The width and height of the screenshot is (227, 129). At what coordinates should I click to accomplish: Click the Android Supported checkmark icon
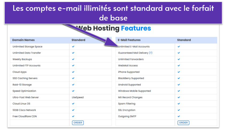[179, 85]
